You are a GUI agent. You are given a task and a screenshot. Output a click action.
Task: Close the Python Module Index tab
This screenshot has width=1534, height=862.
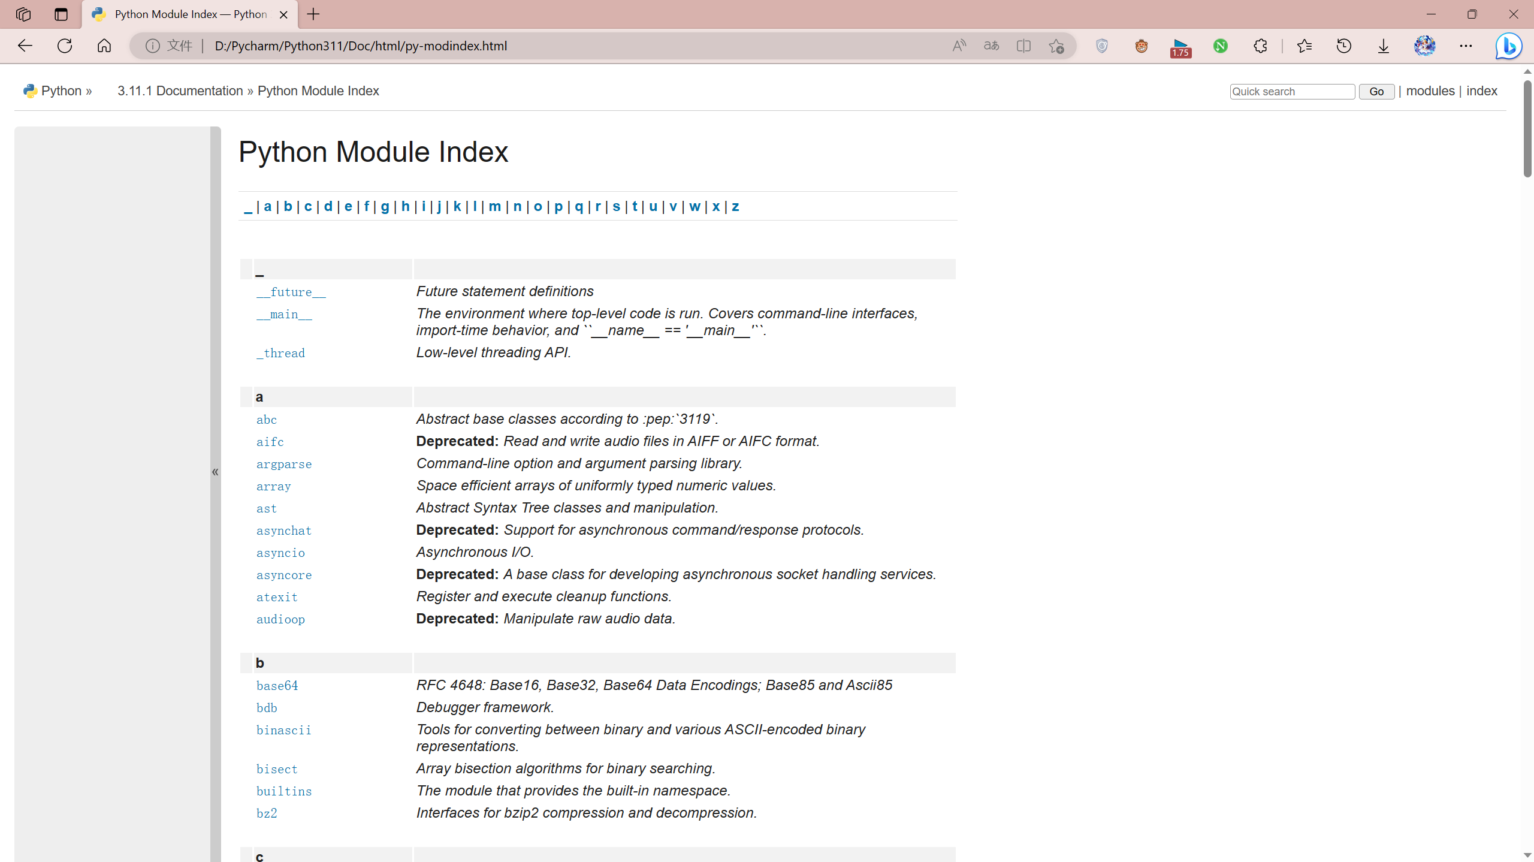pos(283,14)
